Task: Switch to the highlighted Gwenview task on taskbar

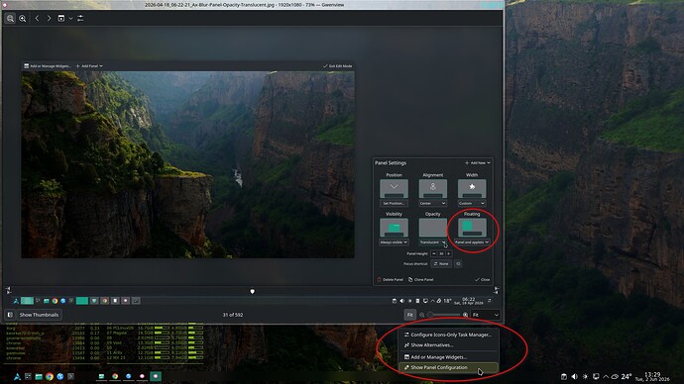Action: (156, 377)
